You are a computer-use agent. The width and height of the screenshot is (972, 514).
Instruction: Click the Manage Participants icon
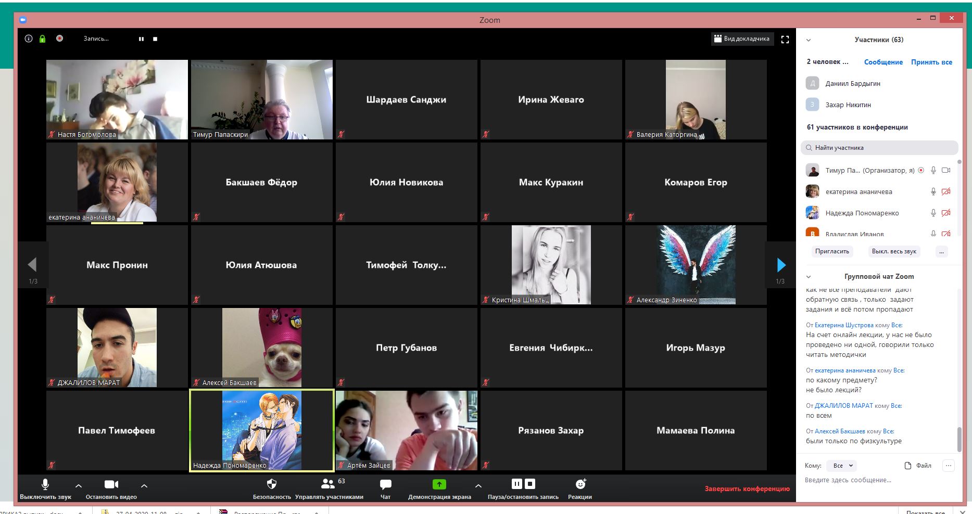click(x=328, y=484)
